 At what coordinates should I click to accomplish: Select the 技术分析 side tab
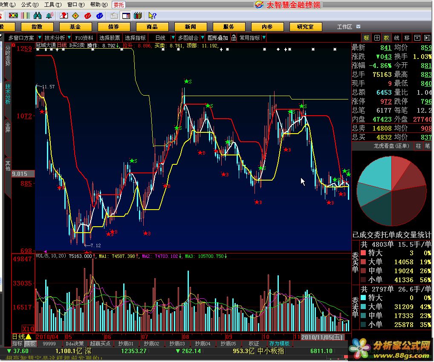pos(8,94)
